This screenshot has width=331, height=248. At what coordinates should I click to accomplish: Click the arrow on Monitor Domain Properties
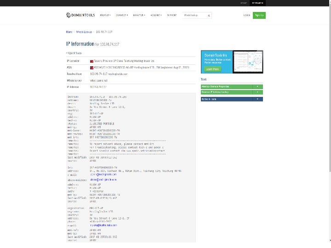click(257, 87)
